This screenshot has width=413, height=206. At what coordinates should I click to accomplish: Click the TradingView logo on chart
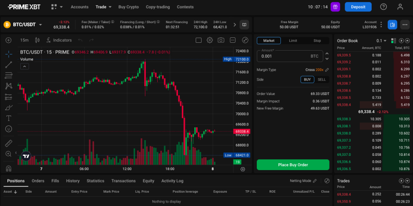tap(26, 156)
